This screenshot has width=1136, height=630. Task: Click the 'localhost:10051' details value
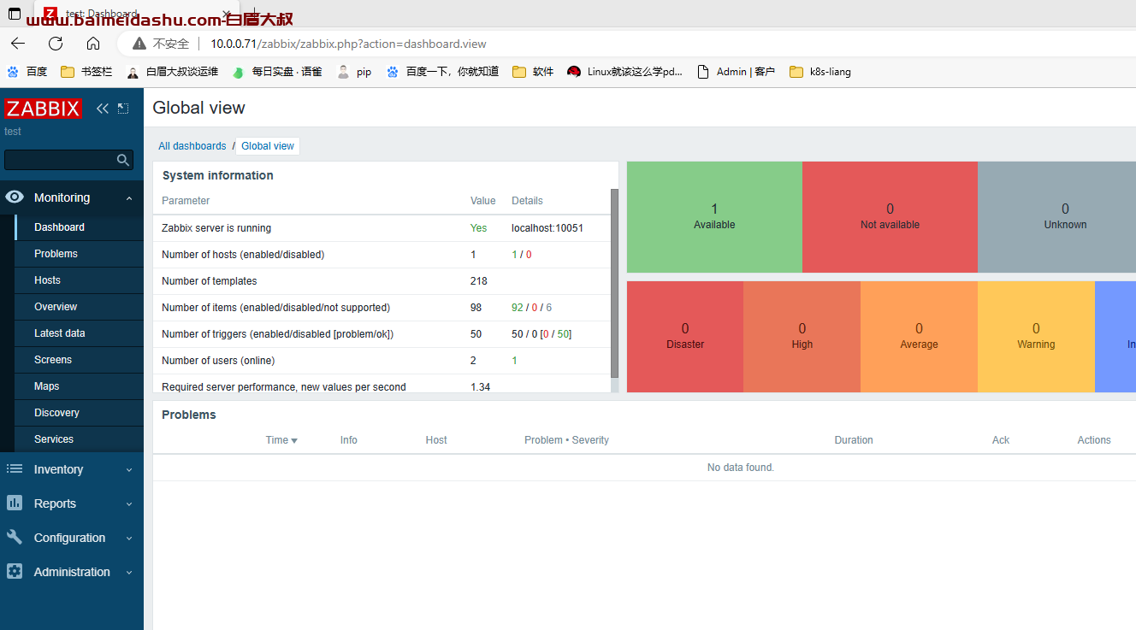[547, 228]
